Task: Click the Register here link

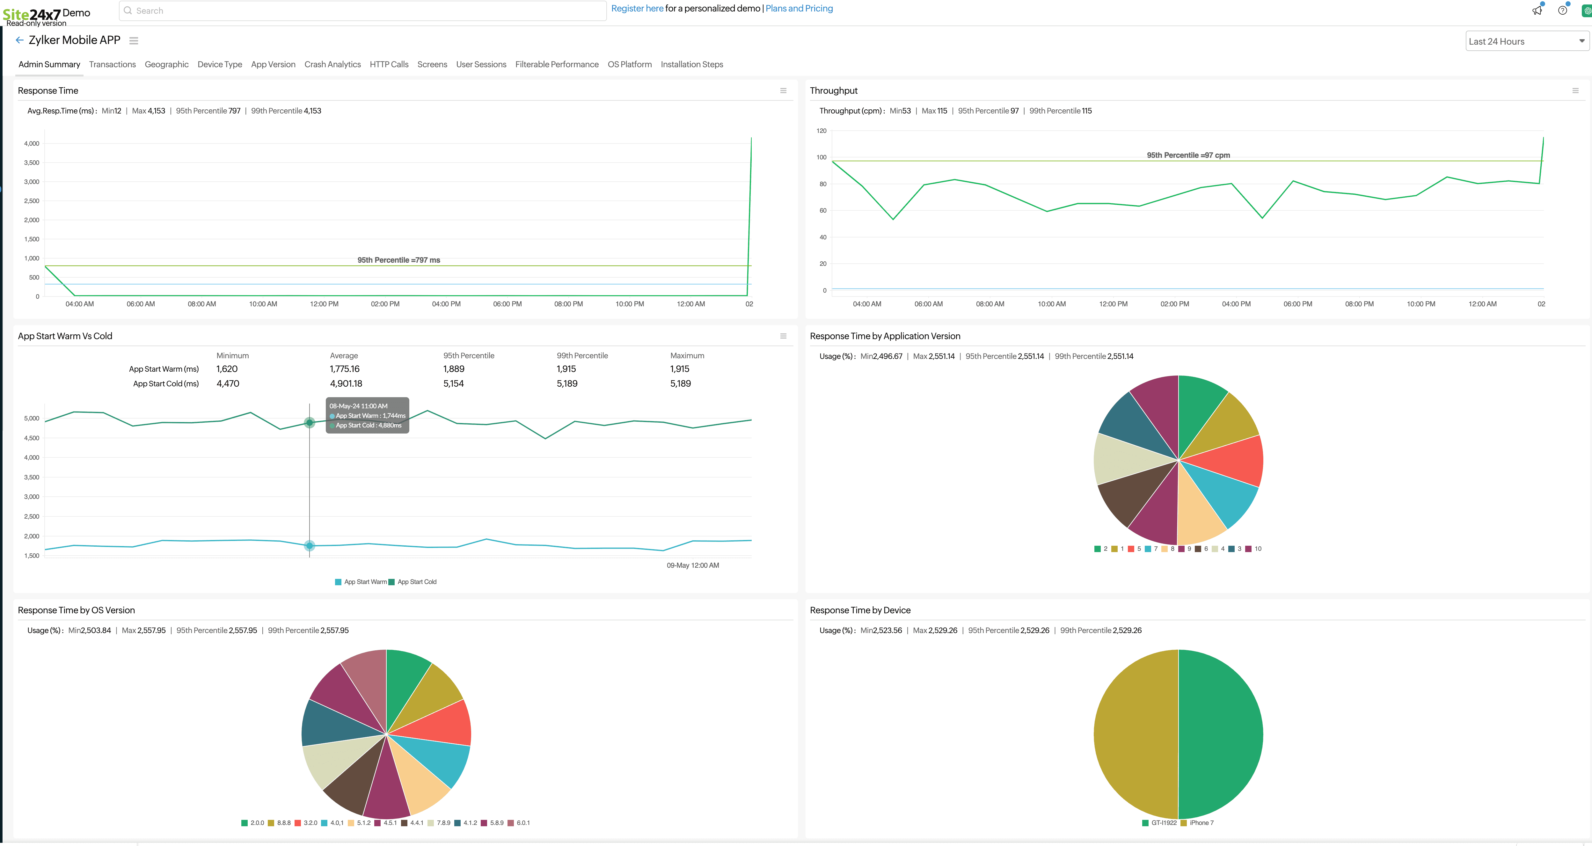Action: (637, 9)
